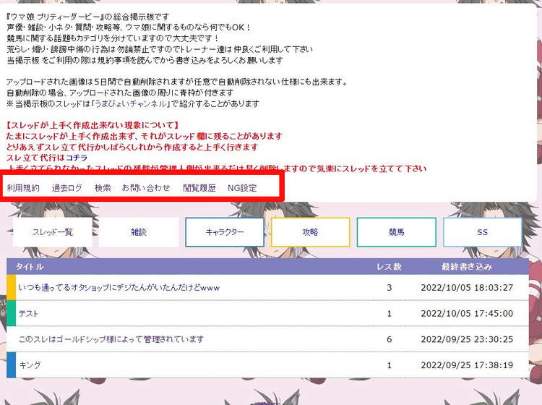Open thread このスレはゴールドシップ様によって管理されています
This screenshot has height=405, width=542.
[x=111, y=339]
